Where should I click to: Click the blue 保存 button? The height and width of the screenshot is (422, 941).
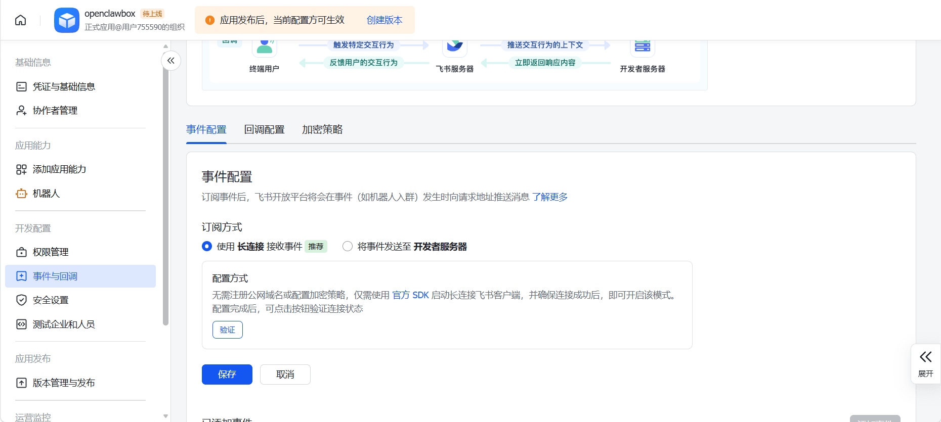pyautogui.click(x=227, y=374)
